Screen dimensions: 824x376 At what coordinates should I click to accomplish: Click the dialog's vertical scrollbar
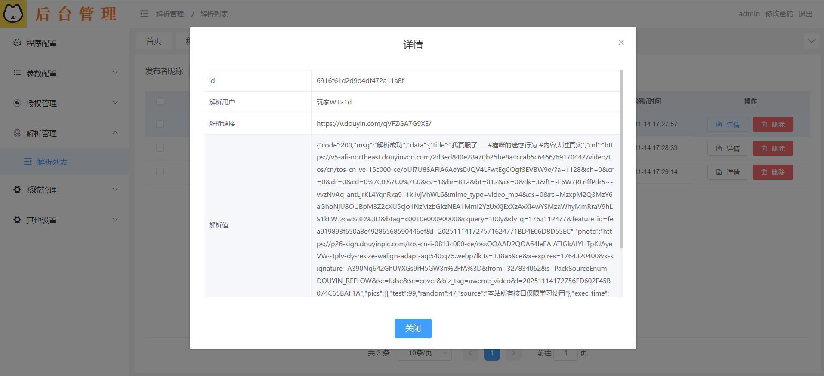click(x=621, y=159)
